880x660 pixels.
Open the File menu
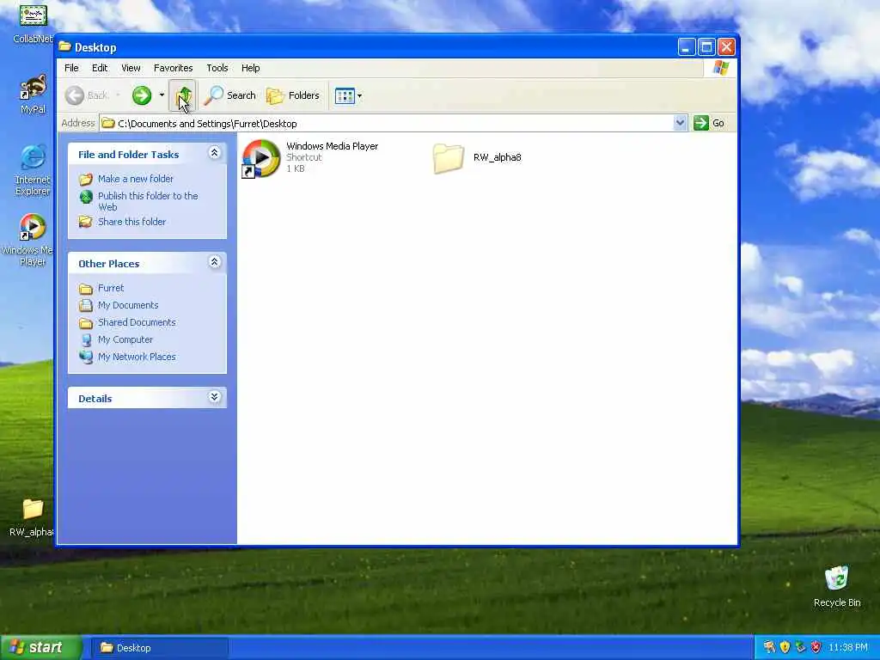(x=71, y=68)
